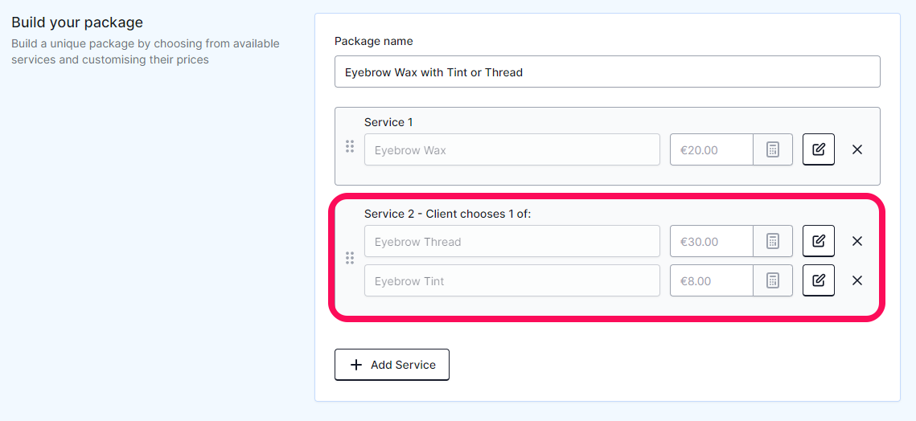Image resolution: width=916 pixels, height=421 pixels.
Task: Click the edit icon for Eyebrow Thread
Action: click(819, 240)
